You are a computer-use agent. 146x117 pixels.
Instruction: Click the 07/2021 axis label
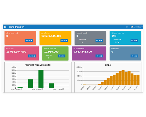point(136,88)
